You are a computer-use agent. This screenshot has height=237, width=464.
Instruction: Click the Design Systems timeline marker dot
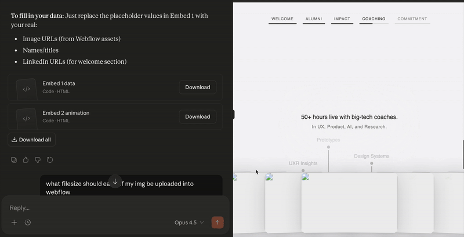pos(372,163)
